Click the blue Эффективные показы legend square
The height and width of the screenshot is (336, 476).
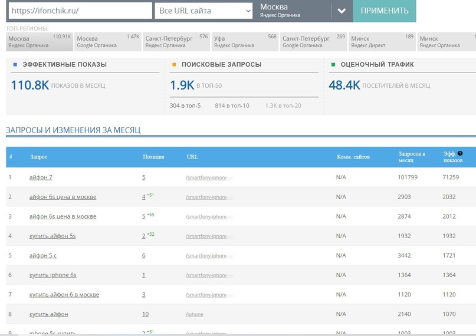15,65
